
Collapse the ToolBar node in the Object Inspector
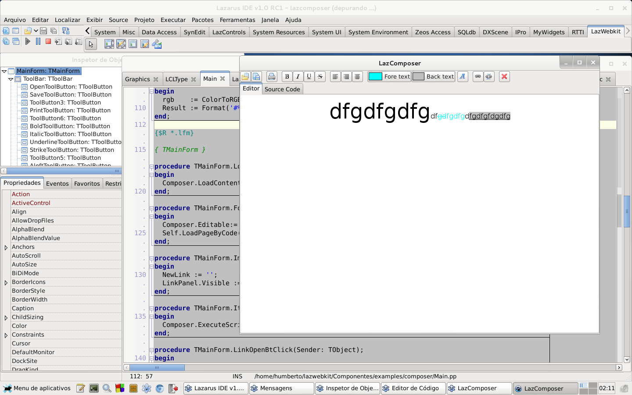coord(10,78)
